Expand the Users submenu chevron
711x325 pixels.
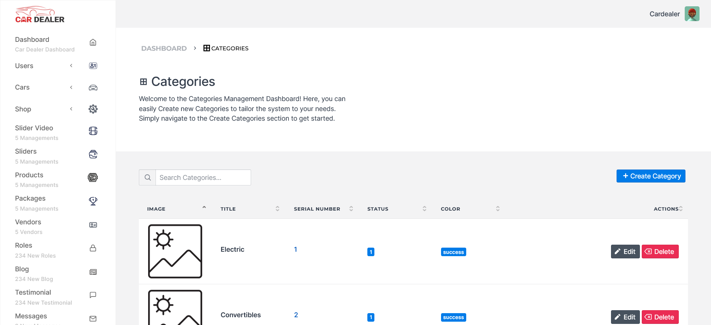(71, 66)
